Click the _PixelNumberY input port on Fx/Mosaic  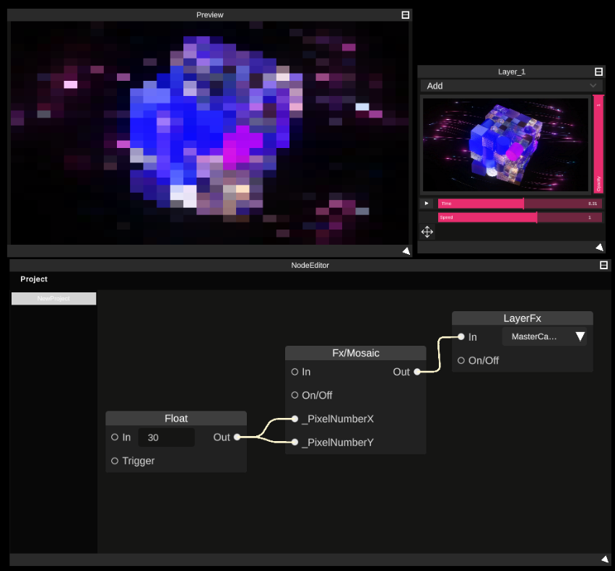294,442
